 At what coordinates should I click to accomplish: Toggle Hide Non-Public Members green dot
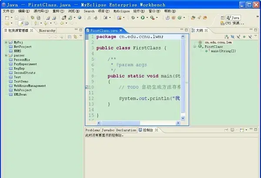(244, 37)
